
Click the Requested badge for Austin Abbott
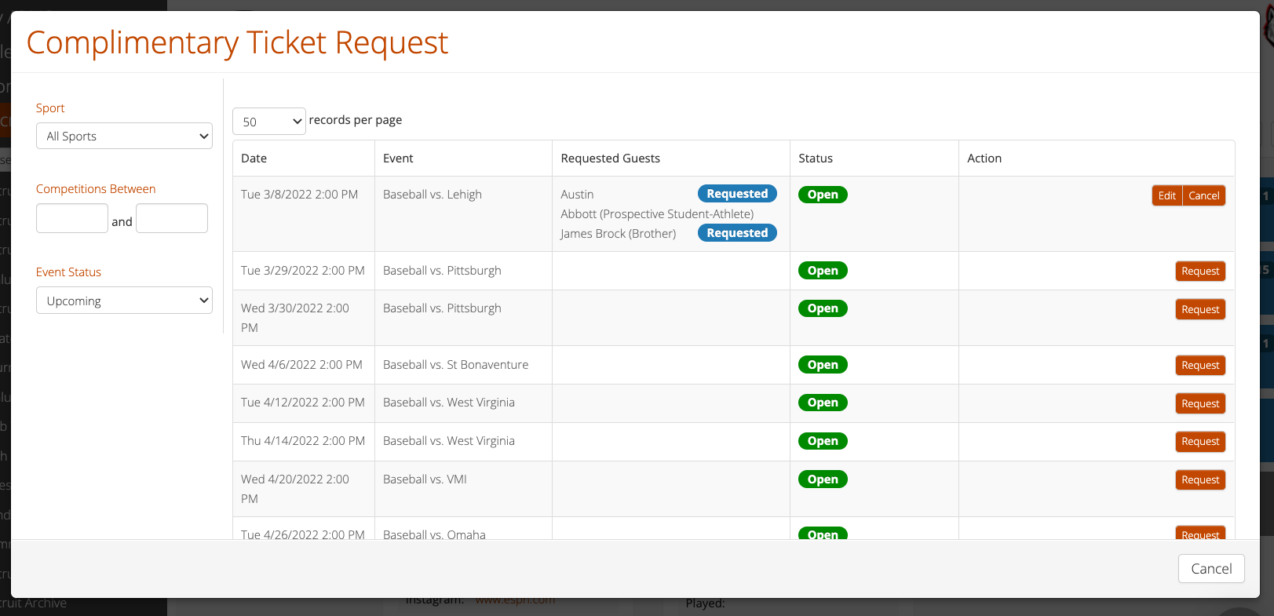click(737, 194)
